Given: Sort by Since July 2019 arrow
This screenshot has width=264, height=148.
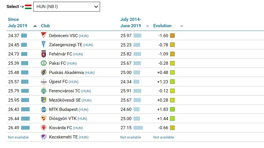Looking at the screenshot, I should tap(35, 26).
